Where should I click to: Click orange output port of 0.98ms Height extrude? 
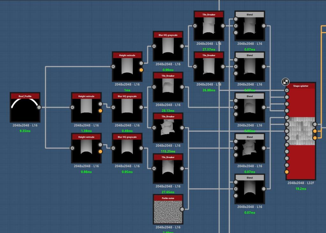pyautogui.click(x=100, y=152)
